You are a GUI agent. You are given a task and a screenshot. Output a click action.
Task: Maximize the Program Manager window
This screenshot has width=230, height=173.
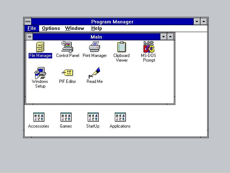[x=204, y=22]
